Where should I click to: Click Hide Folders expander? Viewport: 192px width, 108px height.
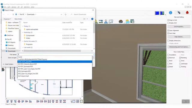pyautogui.click(x=8, y=64)
